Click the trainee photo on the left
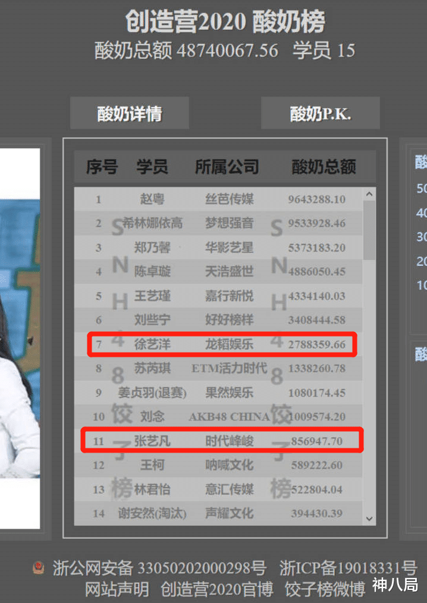This screenshot has width=427, height=603. click(x=20, y=338)
